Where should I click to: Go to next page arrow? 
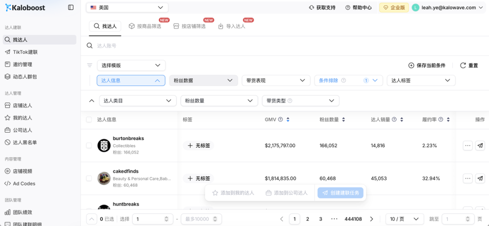click(x=371, y=219)
